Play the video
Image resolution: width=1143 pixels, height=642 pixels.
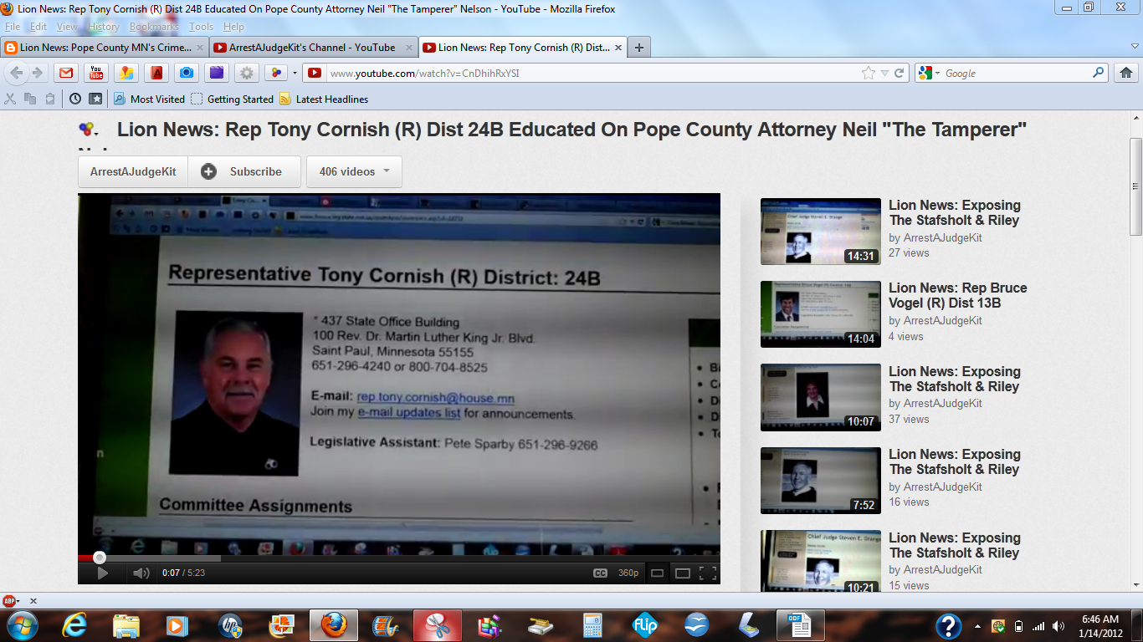(102, 573)
